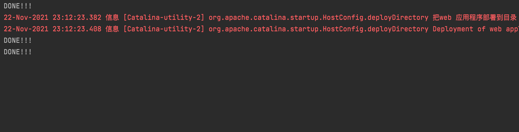Click the 23:12:23.382 timestamp

point(77,17)
